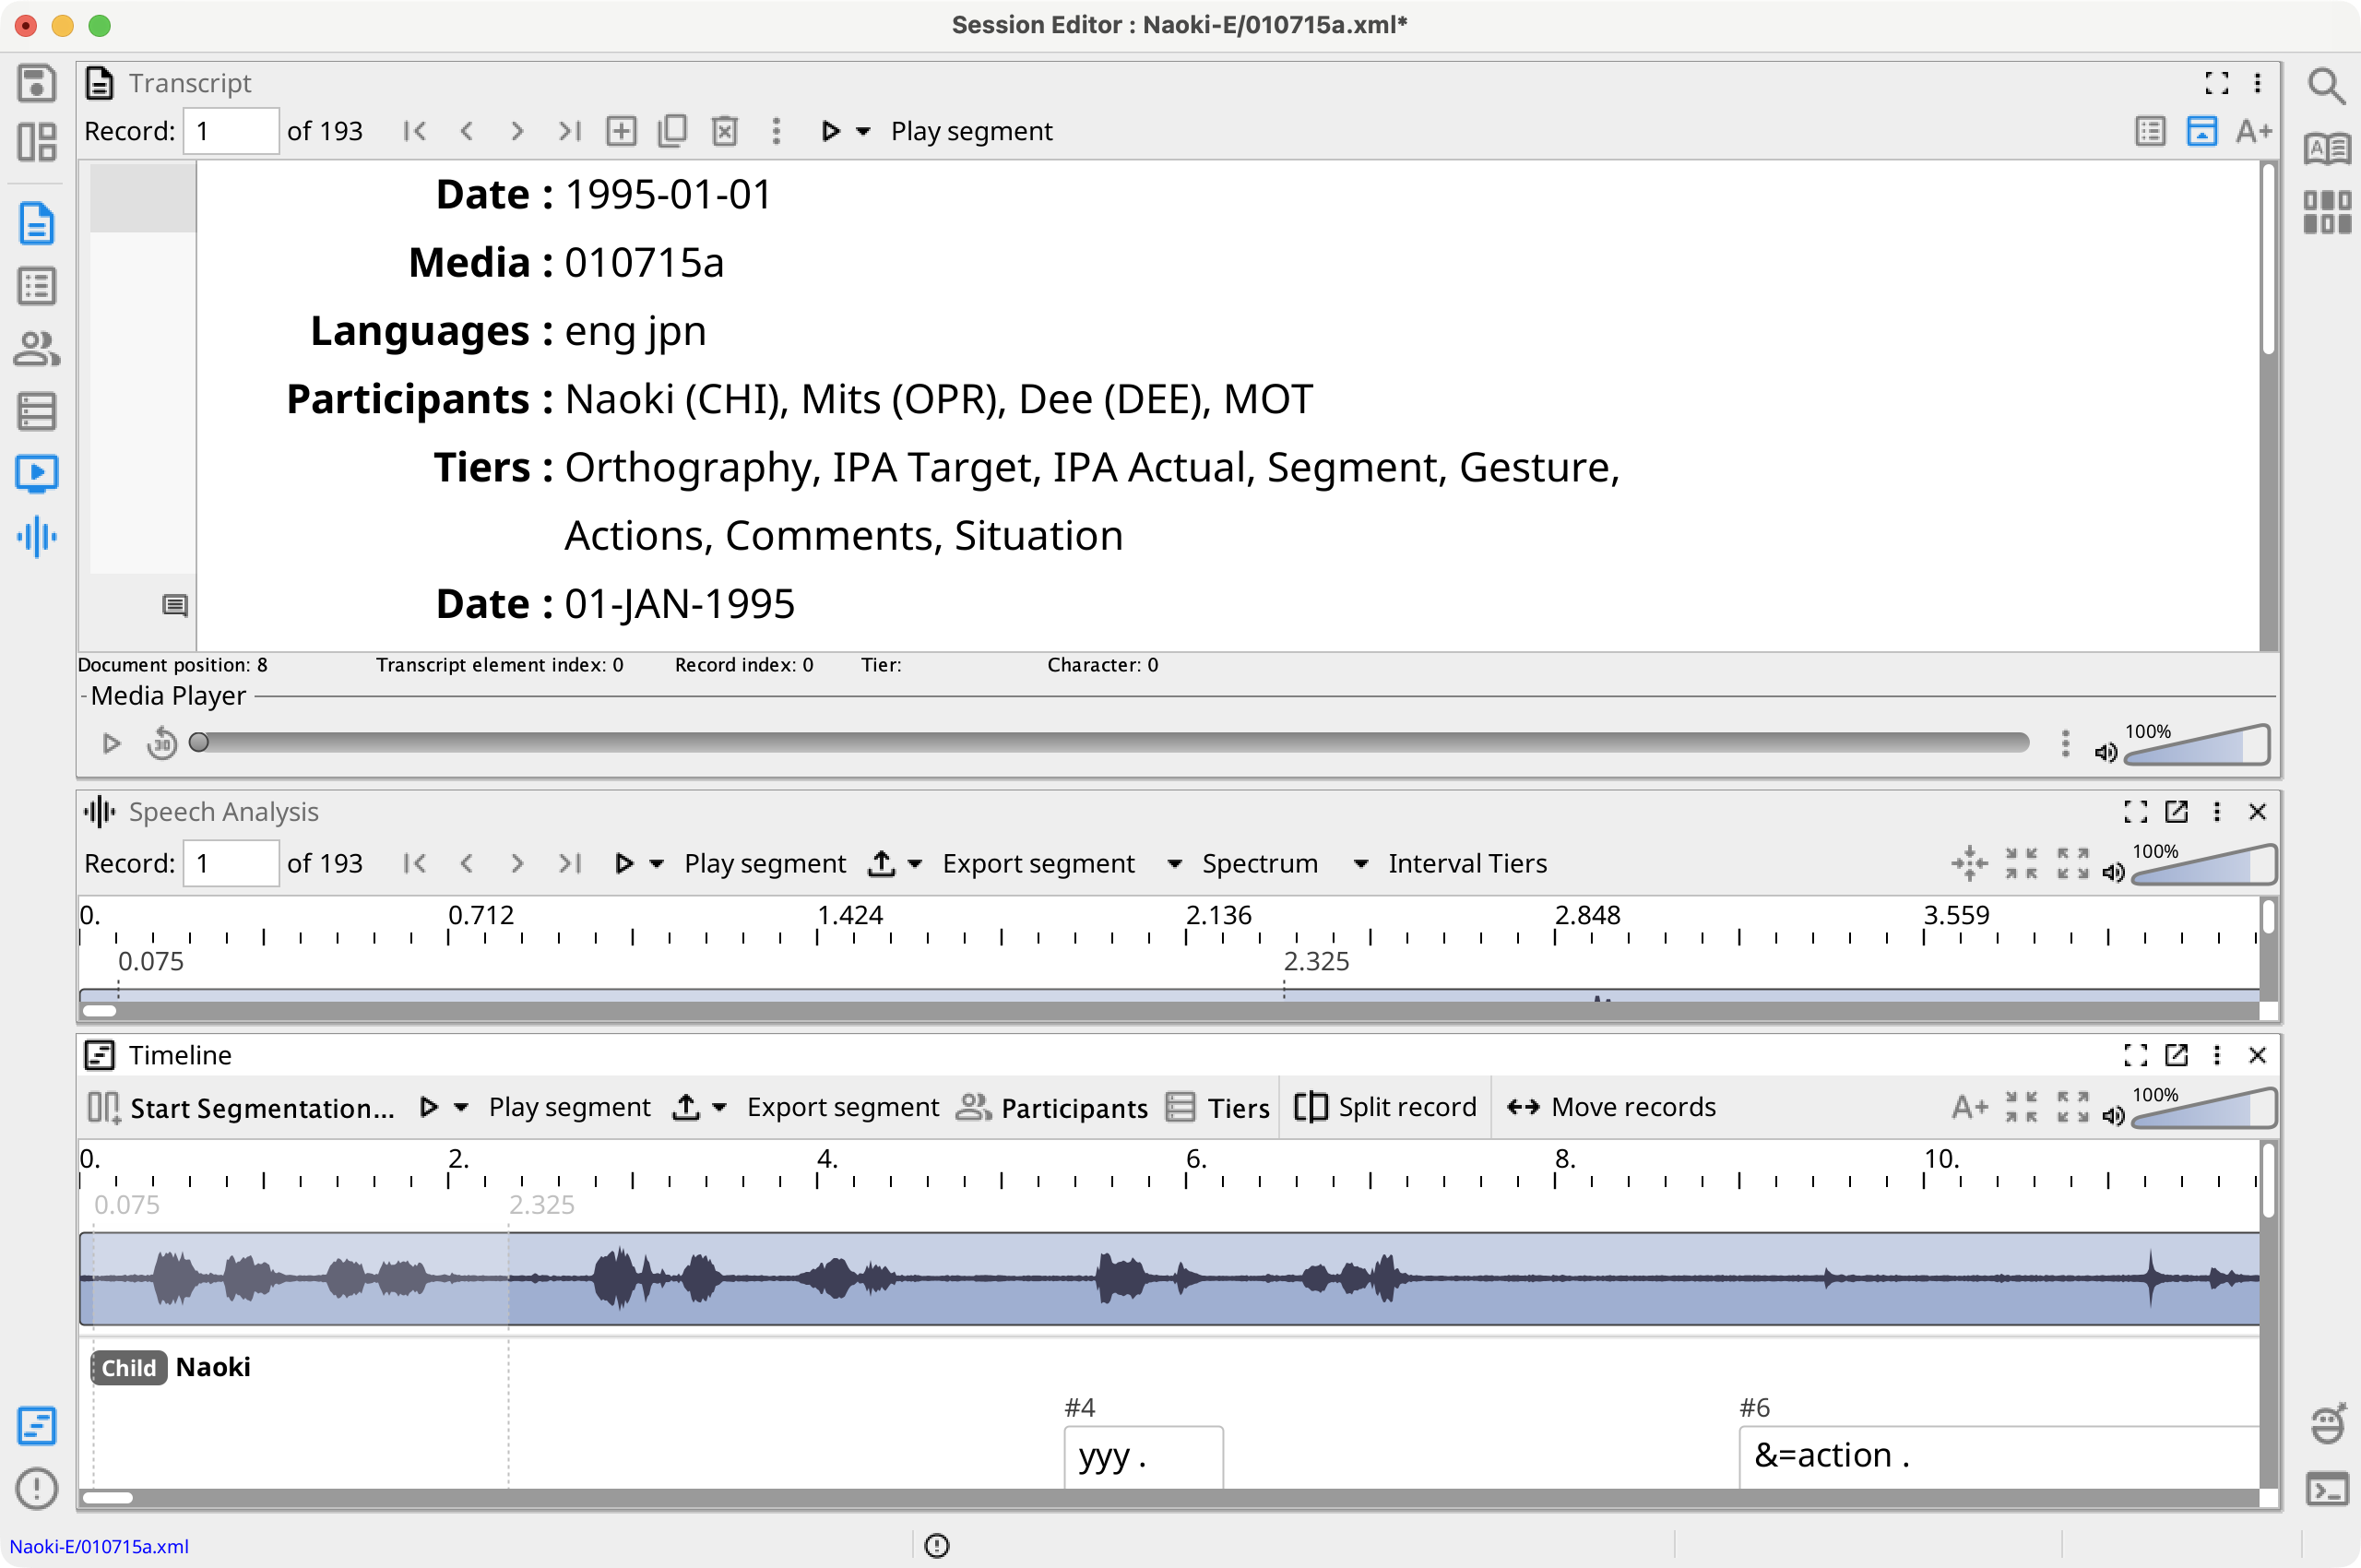Open Media Player options three-dot menu
Image resolution: width=2361 pixels, height=1568 pixels.
coord(2065,743)
